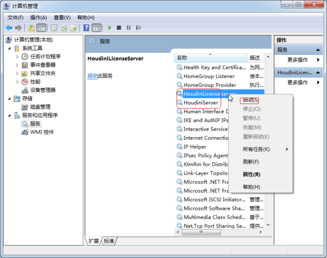Viewport: 327px width, 258px height.
Task: Click the Stop Service square button
Action: coord(119,28)
